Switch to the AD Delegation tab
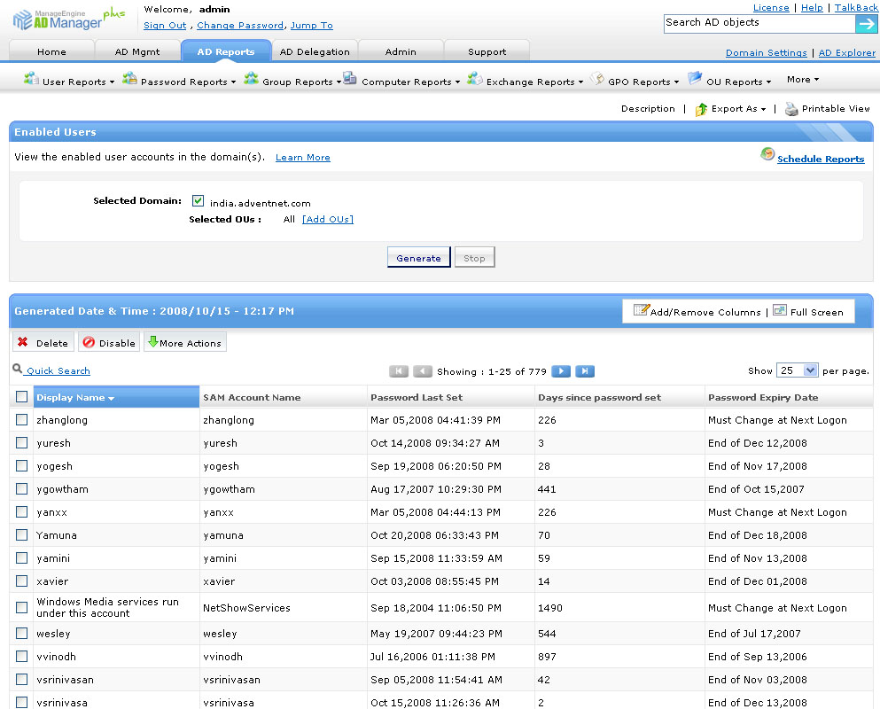The height and width of the screenshot is (709, 880). coord(315,51)
